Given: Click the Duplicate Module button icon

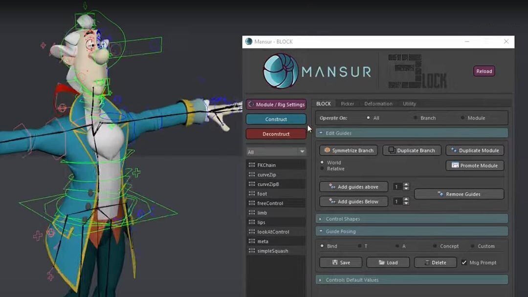Looking at the screenshot, I should click(x=454, y=151).
